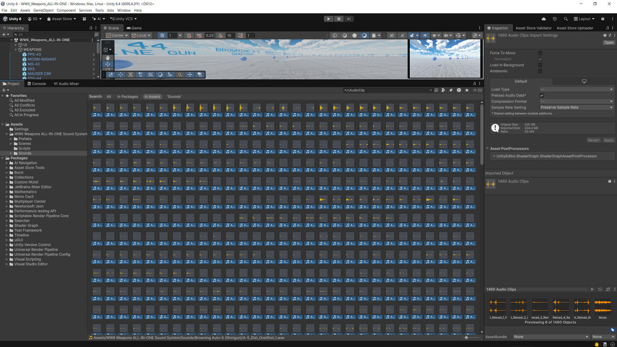617x347 pixels.
Task: Select the Hand view tool in Scene
Action: (x=107, y=58)
